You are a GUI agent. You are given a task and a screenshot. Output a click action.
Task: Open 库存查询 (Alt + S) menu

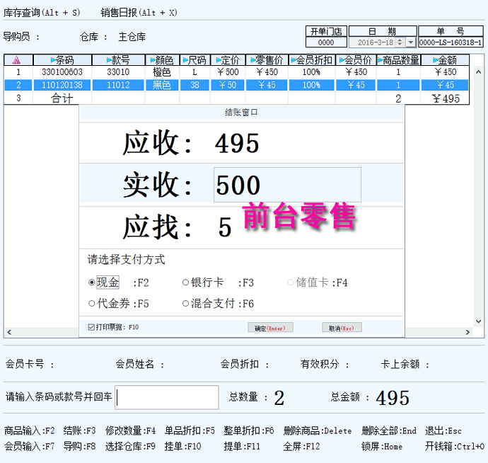42,13
